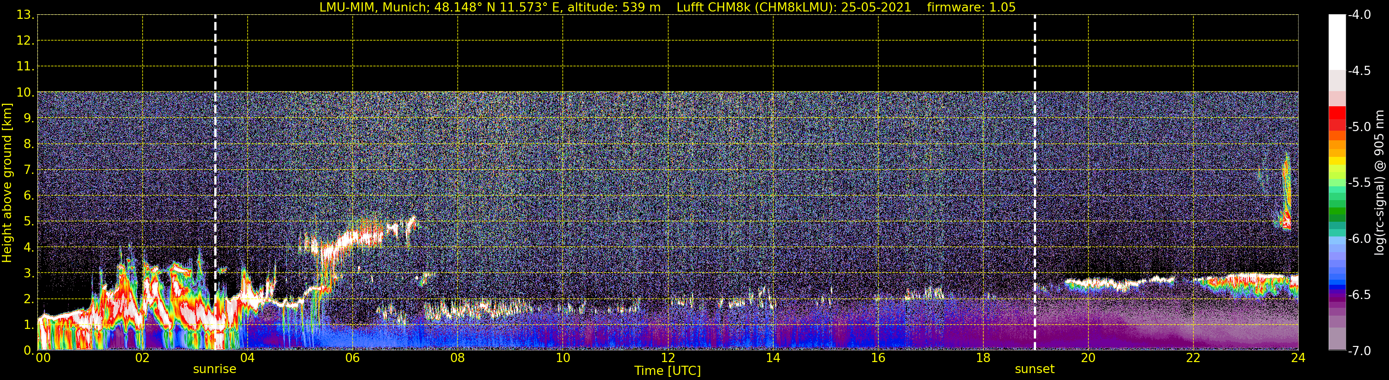1389x380 pixels.
Task: Click the "20" time axis tick label
Action: (1088, 358)
